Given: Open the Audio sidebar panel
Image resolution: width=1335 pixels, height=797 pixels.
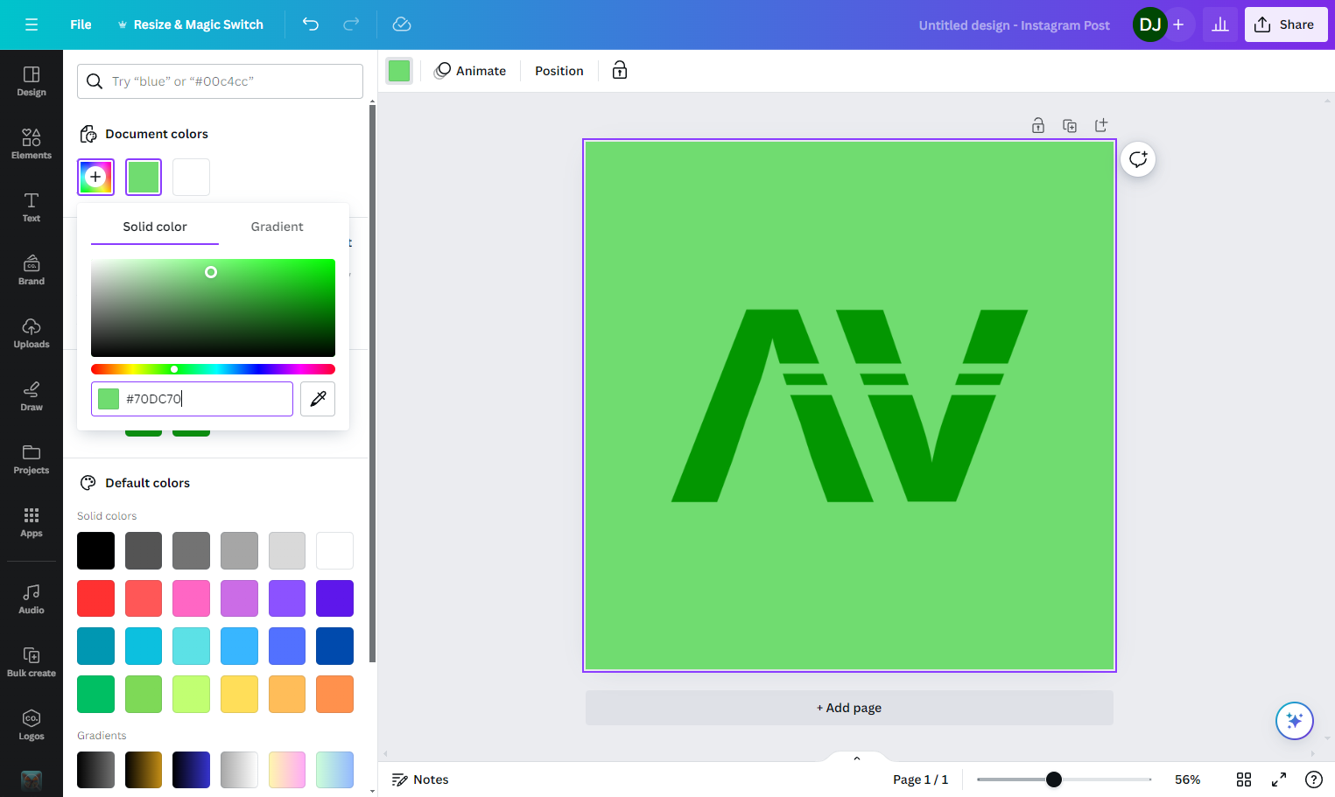Looking at the screenshot, I should 32,599.
